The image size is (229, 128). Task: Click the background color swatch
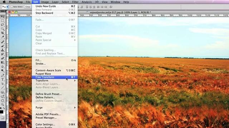pos(4,113)
